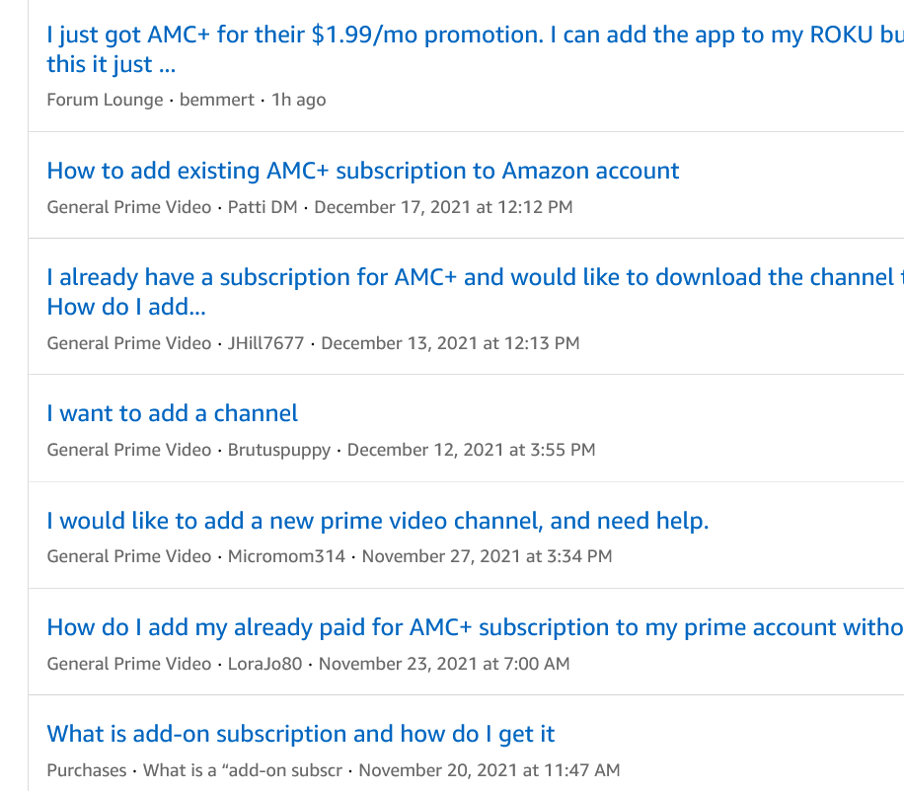
Task: View user bemmert's profile
Action: coord(217,100)
